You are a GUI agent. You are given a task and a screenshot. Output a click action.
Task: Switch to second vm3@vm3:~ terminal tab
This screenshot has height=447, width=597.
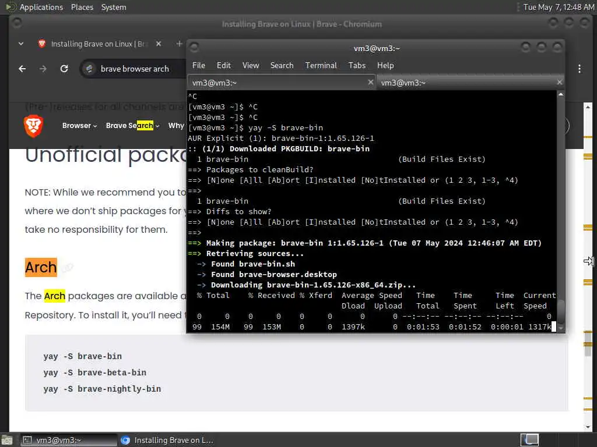pos(470,83)
